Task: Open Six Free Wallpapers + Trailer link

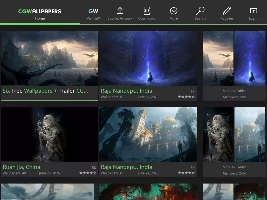Action: click(x=45, y=91)
